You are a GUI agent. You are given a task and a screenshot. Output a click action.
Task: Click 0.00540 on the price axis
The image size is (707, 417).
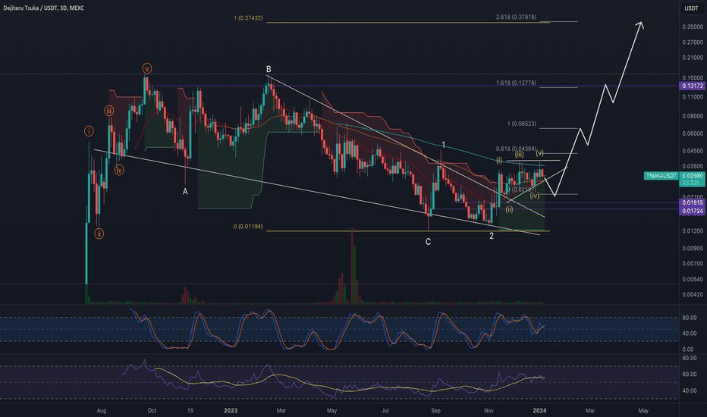(x=693, y=280)
